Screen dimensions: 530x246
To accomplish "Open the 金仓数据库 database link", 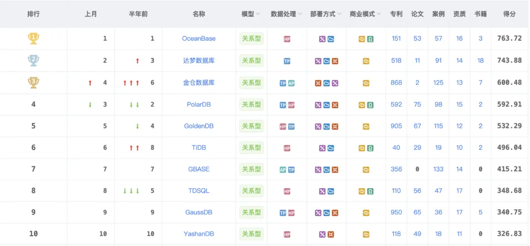I will (199, 82).
